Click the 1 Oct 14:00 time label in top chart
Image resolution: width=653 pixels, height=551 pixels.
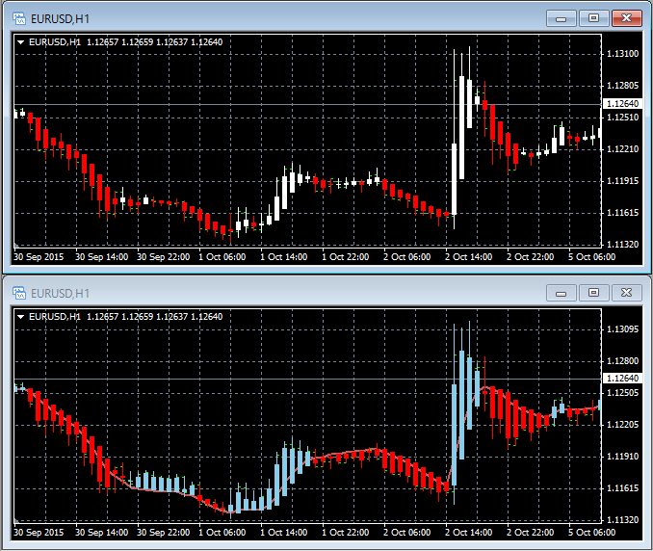[283, 257]
